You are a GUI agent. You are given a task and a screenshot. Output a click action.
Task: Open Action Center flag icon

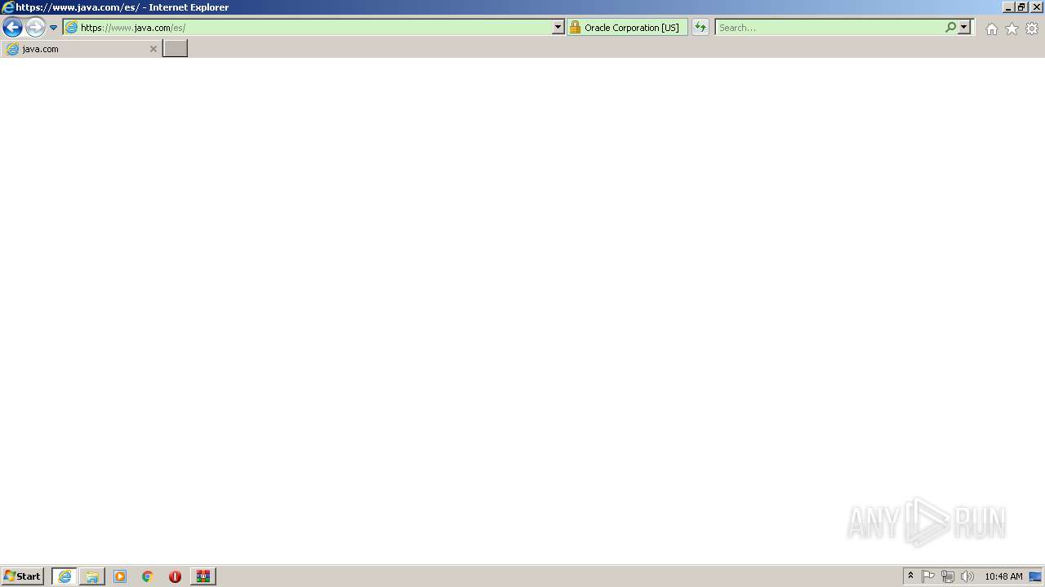click(x=928, y=576)
